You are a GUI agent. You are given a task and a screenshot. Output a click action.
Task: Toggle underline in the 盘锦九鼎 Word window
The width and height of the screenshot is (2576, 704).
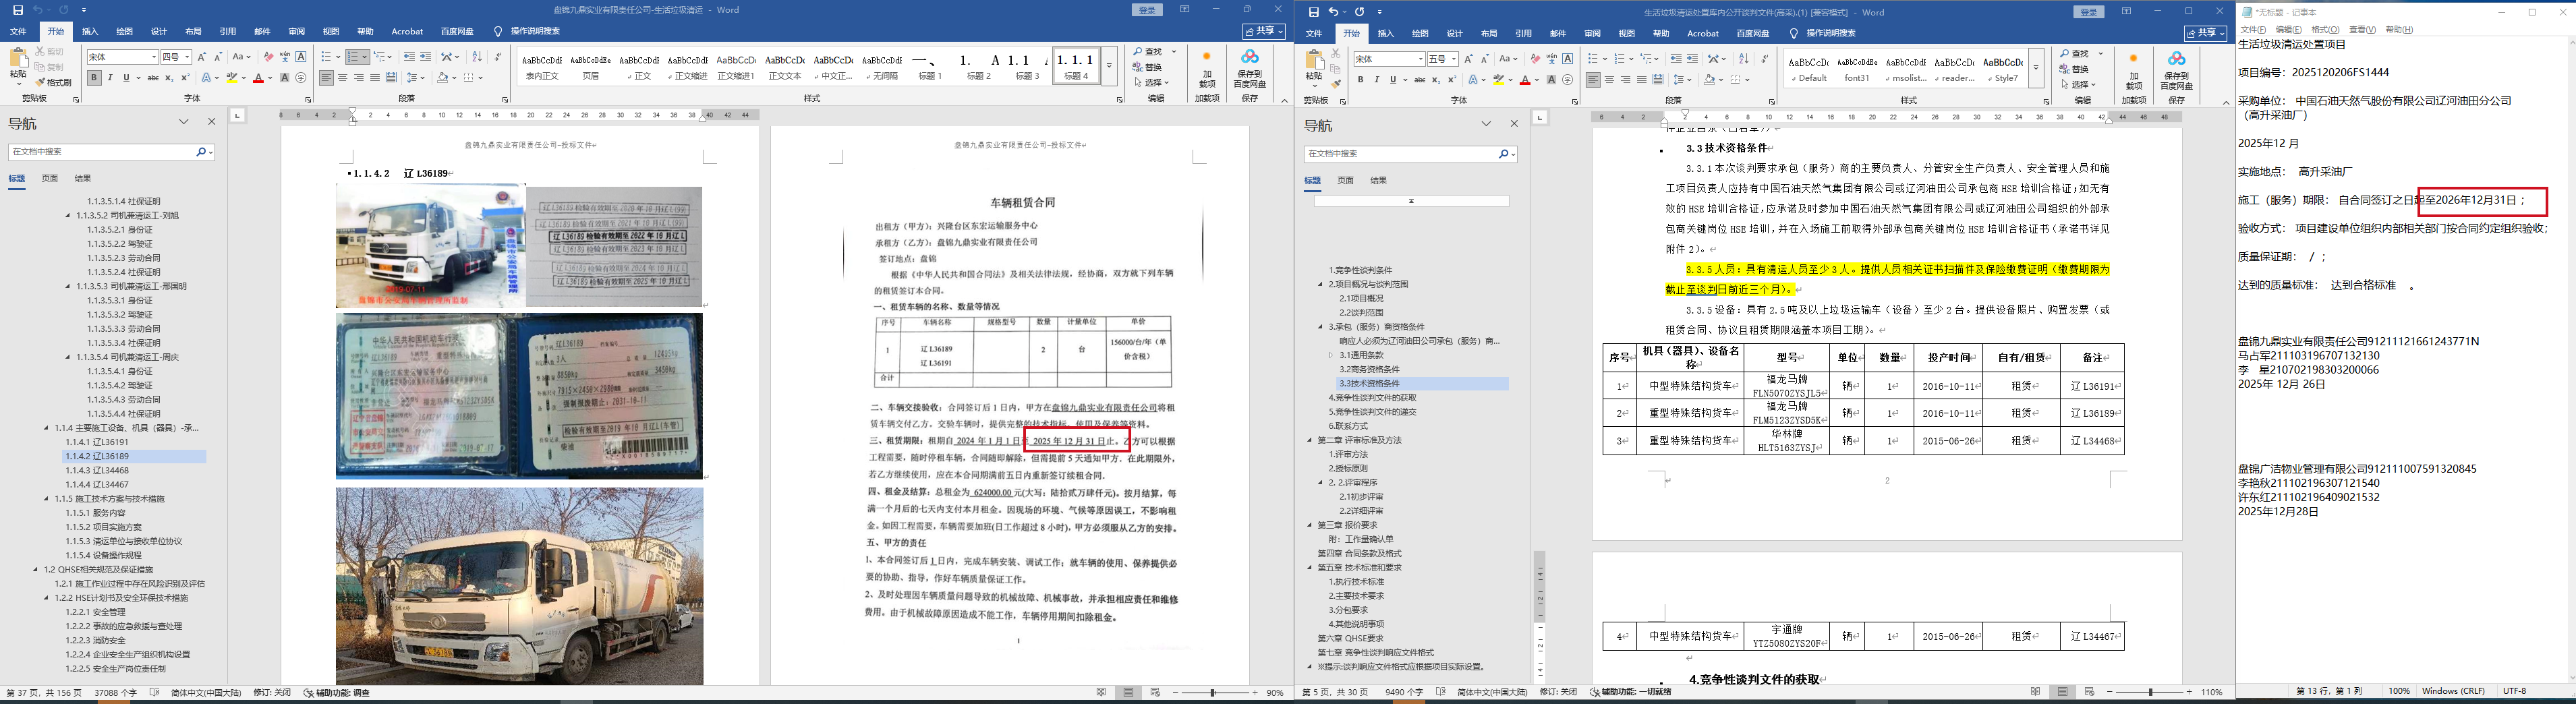coord(126,78)
